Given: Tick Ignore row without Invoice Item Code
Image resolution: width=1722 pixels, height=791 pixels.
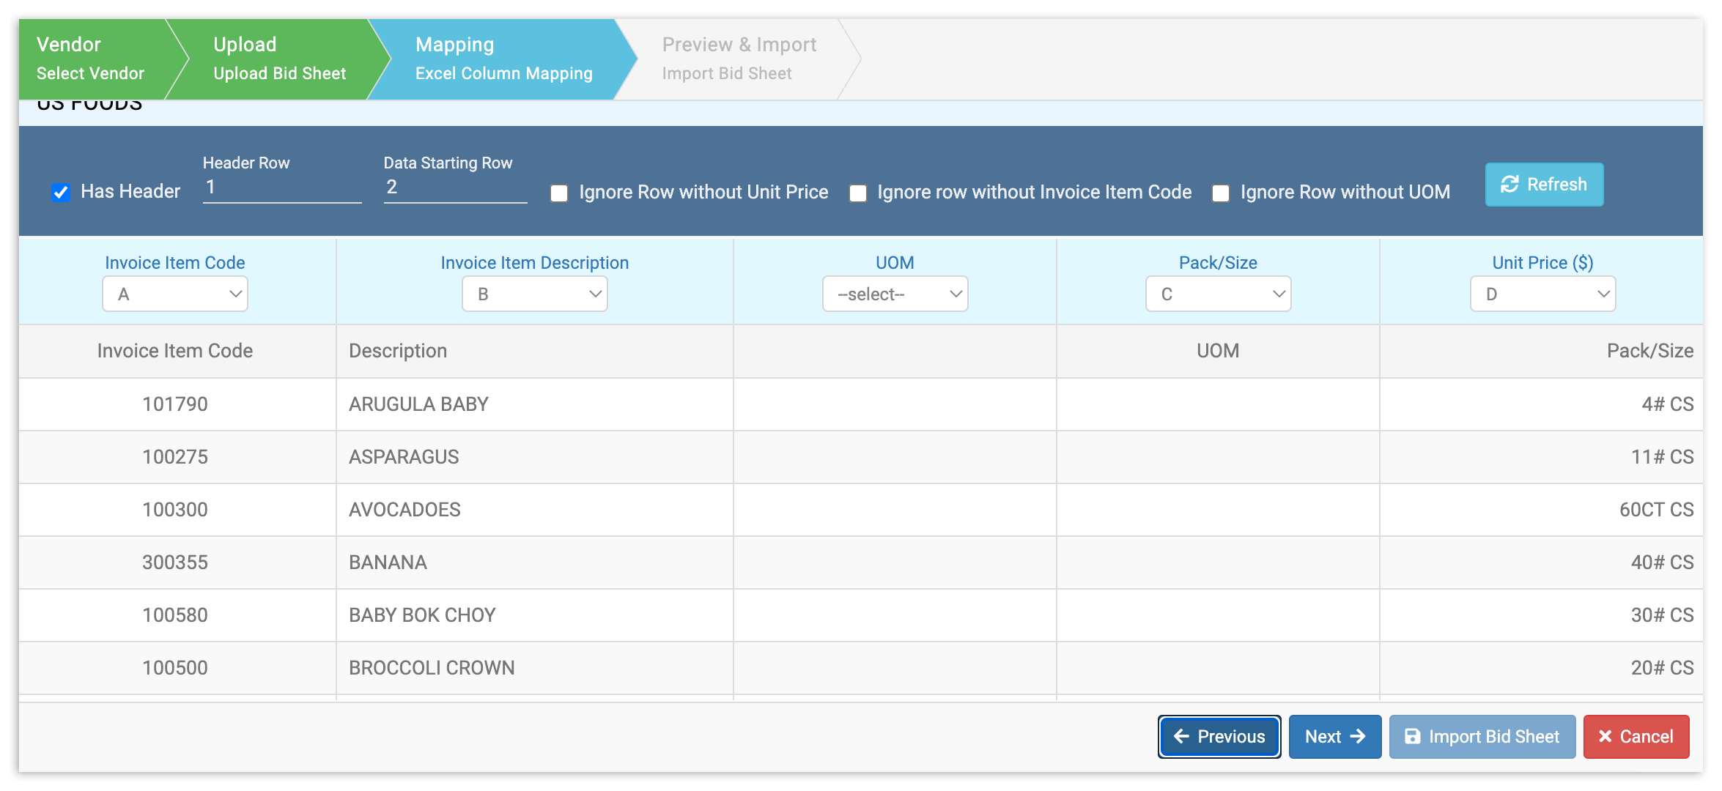Looking at the screenshot, I should click(x=857, y=193).
